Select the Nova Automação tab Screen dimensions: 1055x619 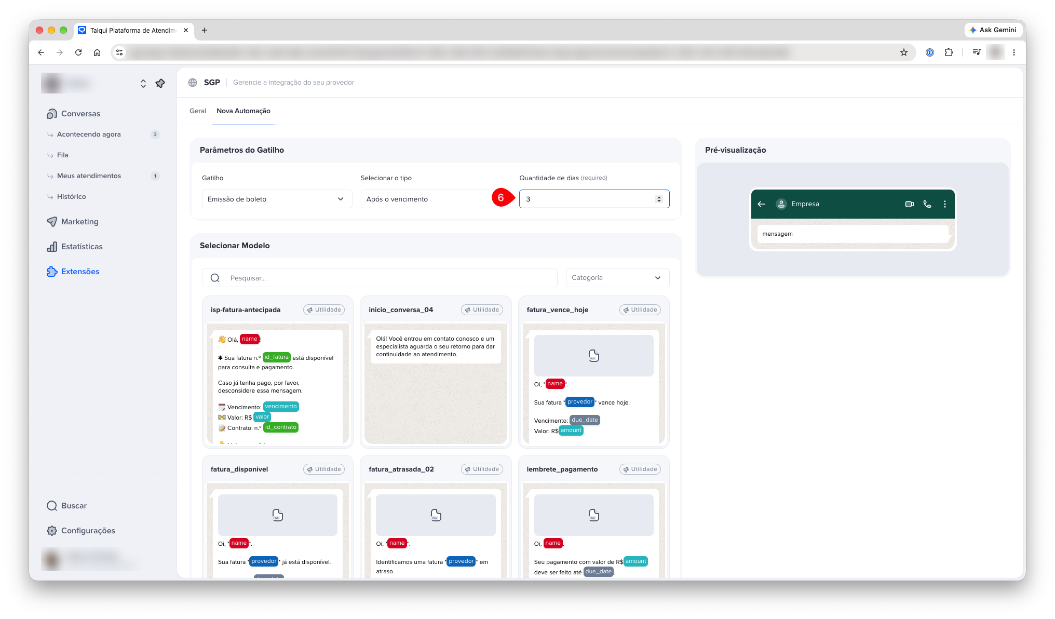pos(244,111)
